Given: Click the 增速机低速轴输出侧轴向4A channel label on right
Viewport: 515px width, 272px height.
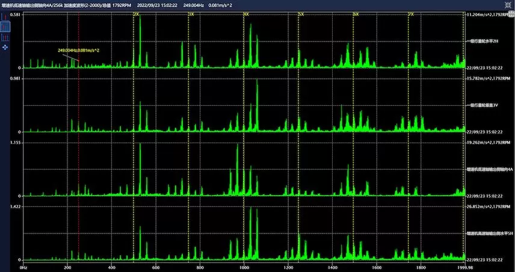Looking at the screenshot, I should click(x=490, y=170).
